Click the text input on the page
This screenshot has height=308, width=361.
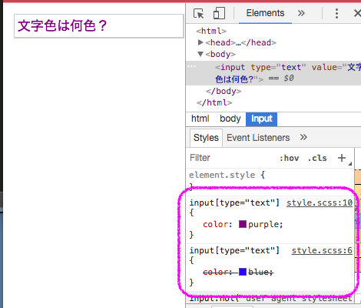tap(99, 26)
